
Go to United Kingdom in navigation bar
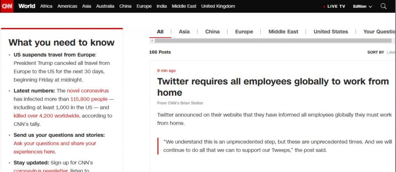[218, 6]
